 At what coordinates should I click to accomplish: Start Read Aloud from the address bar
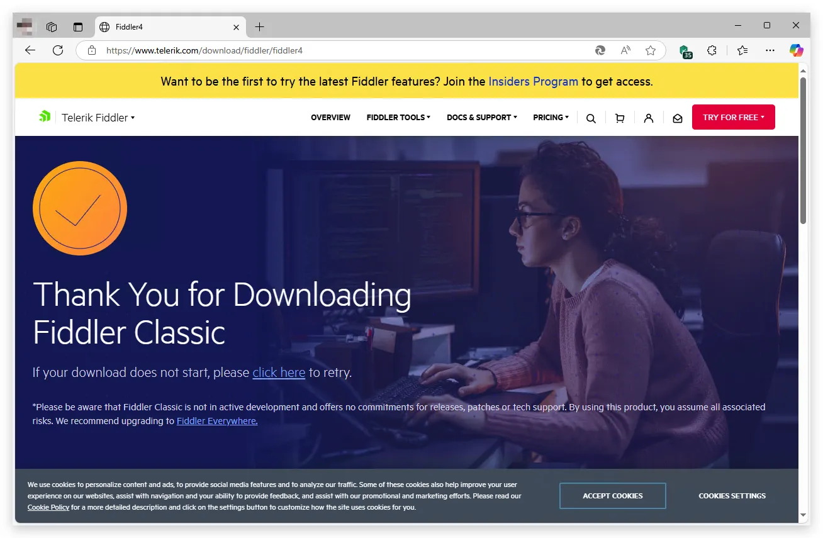pyautogui.click(x=625, y=50)
